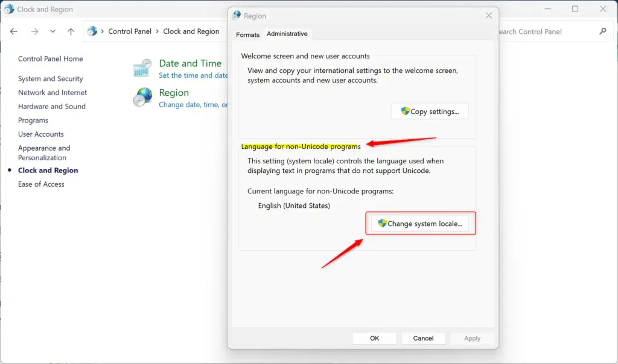Click Current language for non-Unicode programs label
This screenshot has width=618, height=364.
click(x=320, y=191)
